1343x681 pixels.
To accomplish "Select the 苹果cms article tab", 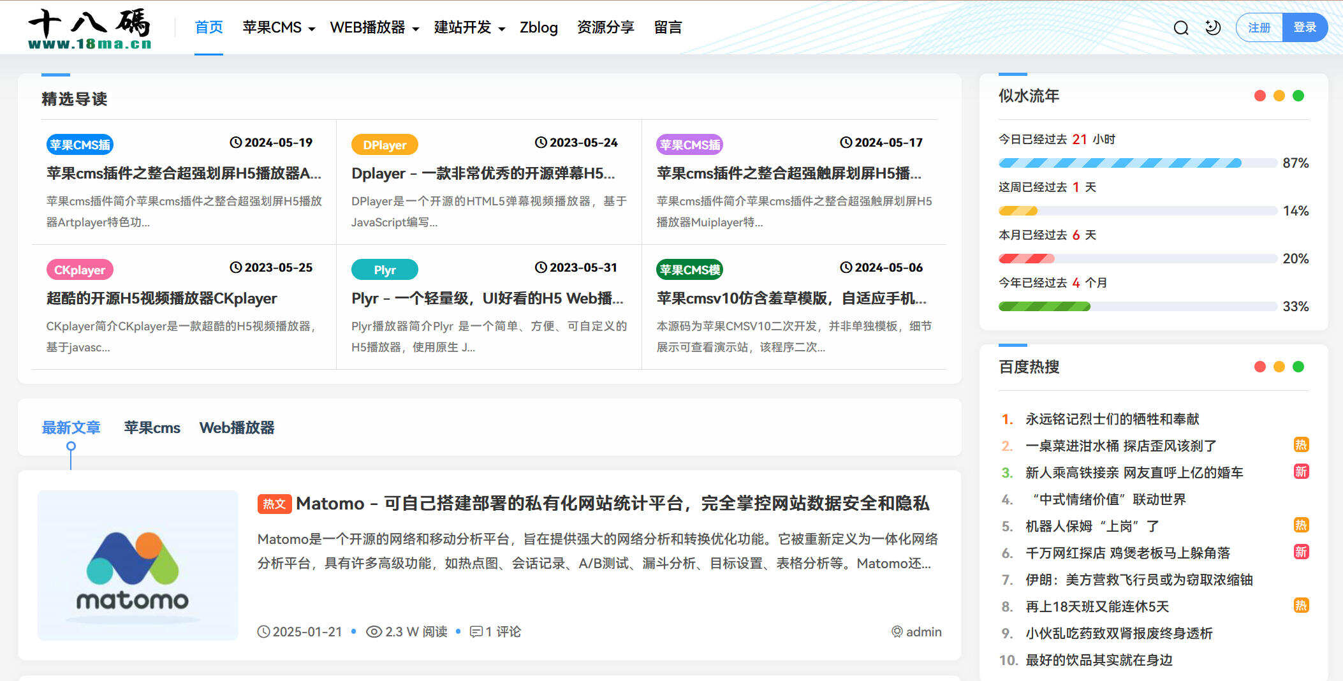I will [152, 428].
